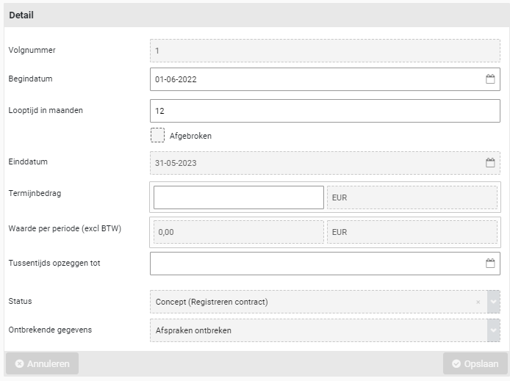Focus the Looptijd in maanden field
The image size is (510, 381).
click(325, 111)
